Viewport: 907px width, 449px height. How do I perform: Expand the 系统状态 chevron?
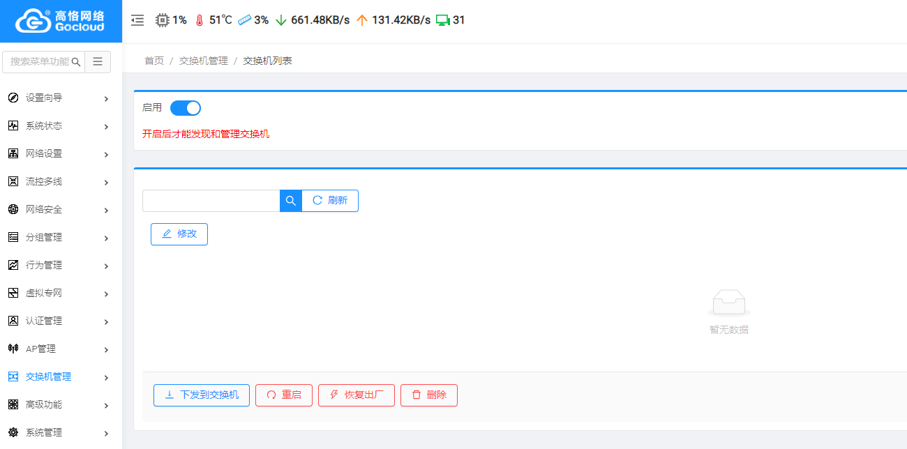tap(106, 127)
